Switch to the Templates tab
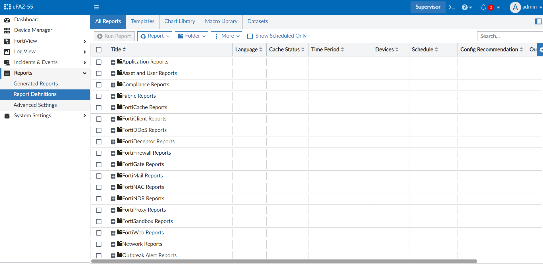 pos(142,21)
